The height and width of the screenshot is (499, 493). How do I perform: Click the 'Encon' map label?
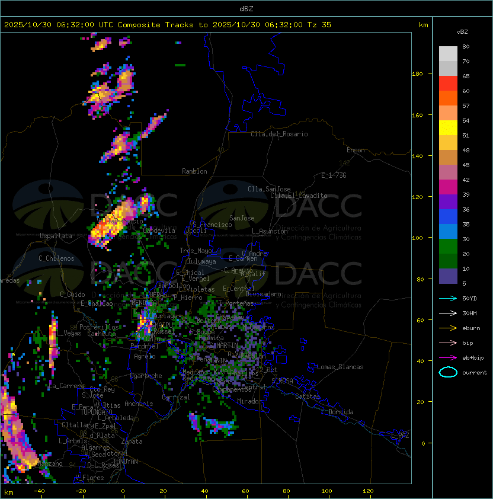[356, 150]
